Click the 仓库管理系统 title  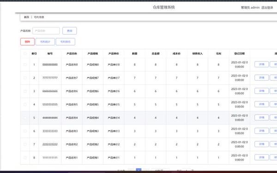(164, 7)
